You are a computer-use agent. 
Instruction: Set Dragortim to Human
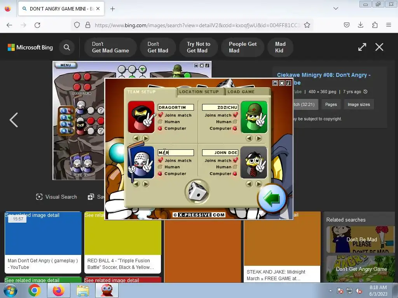pyautogui.click(x=160, y=122)
